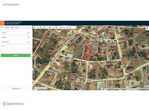The image size is (149, 111).
Task: Click the printer icon in map toolbar
Action: point(56,27)
